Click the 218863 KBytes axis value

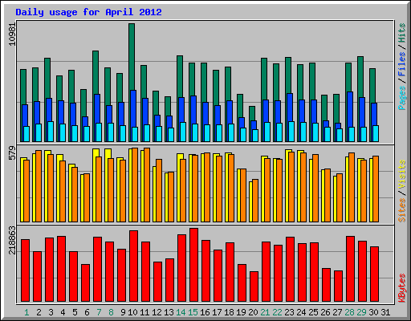[13, 240]
